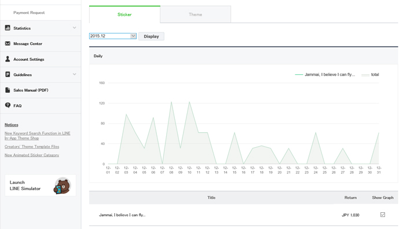
Task: Switch to the Theme tab
Action: tap(195, 14)
